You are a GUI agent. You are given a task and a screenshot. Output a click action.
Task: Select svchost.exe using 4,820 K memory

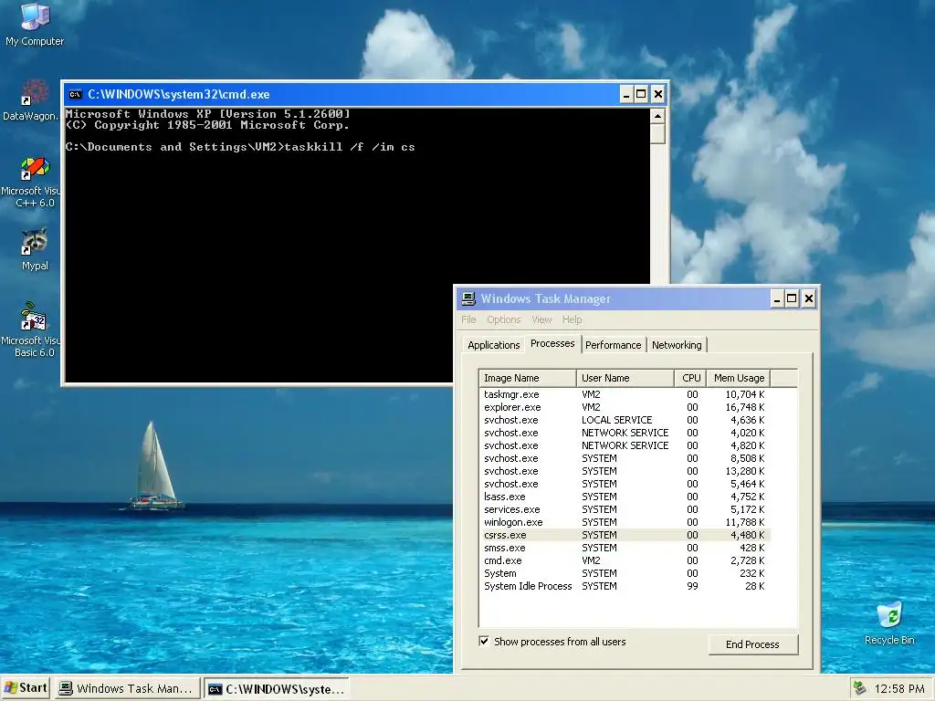pos(625,445)
